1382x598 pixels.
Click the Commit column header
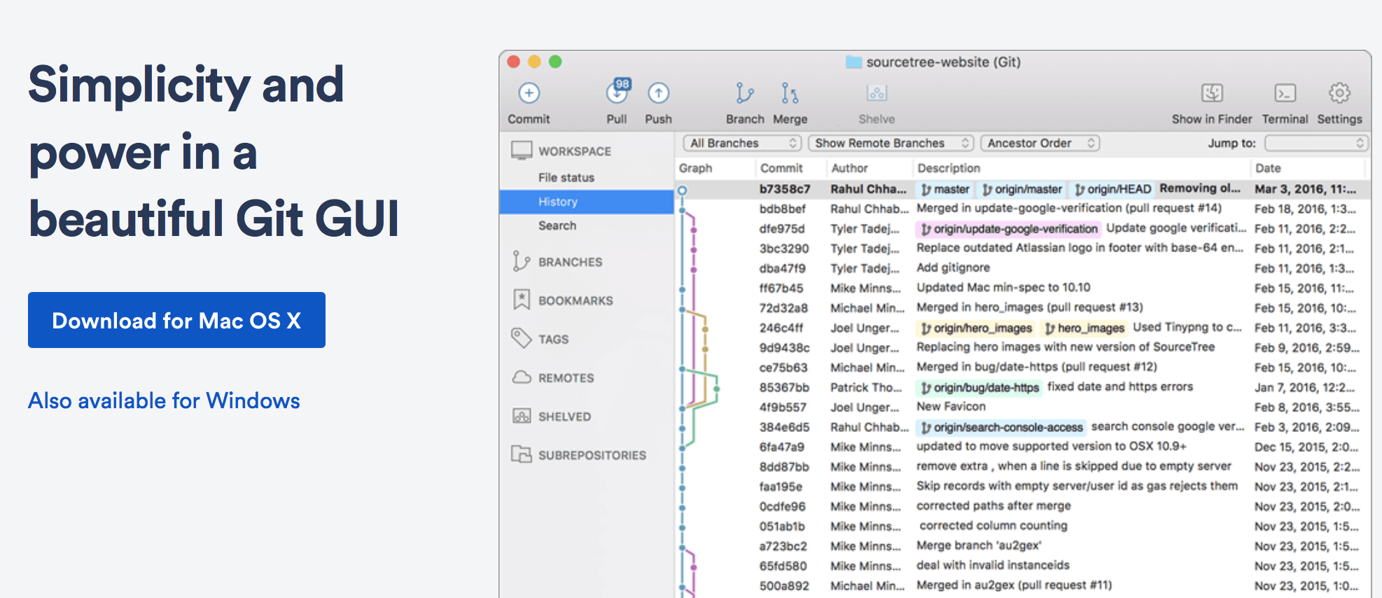[x=791, y=168]
